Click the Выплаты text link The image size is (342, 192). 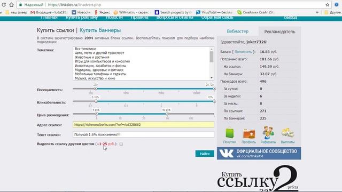[287, 142]
